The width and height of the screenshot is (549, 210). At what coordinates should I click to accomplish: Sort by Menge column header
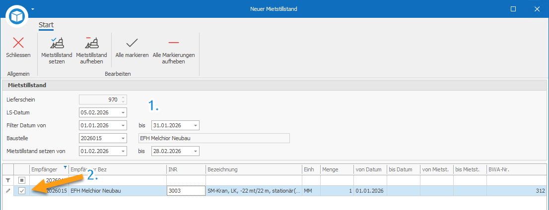337,169
